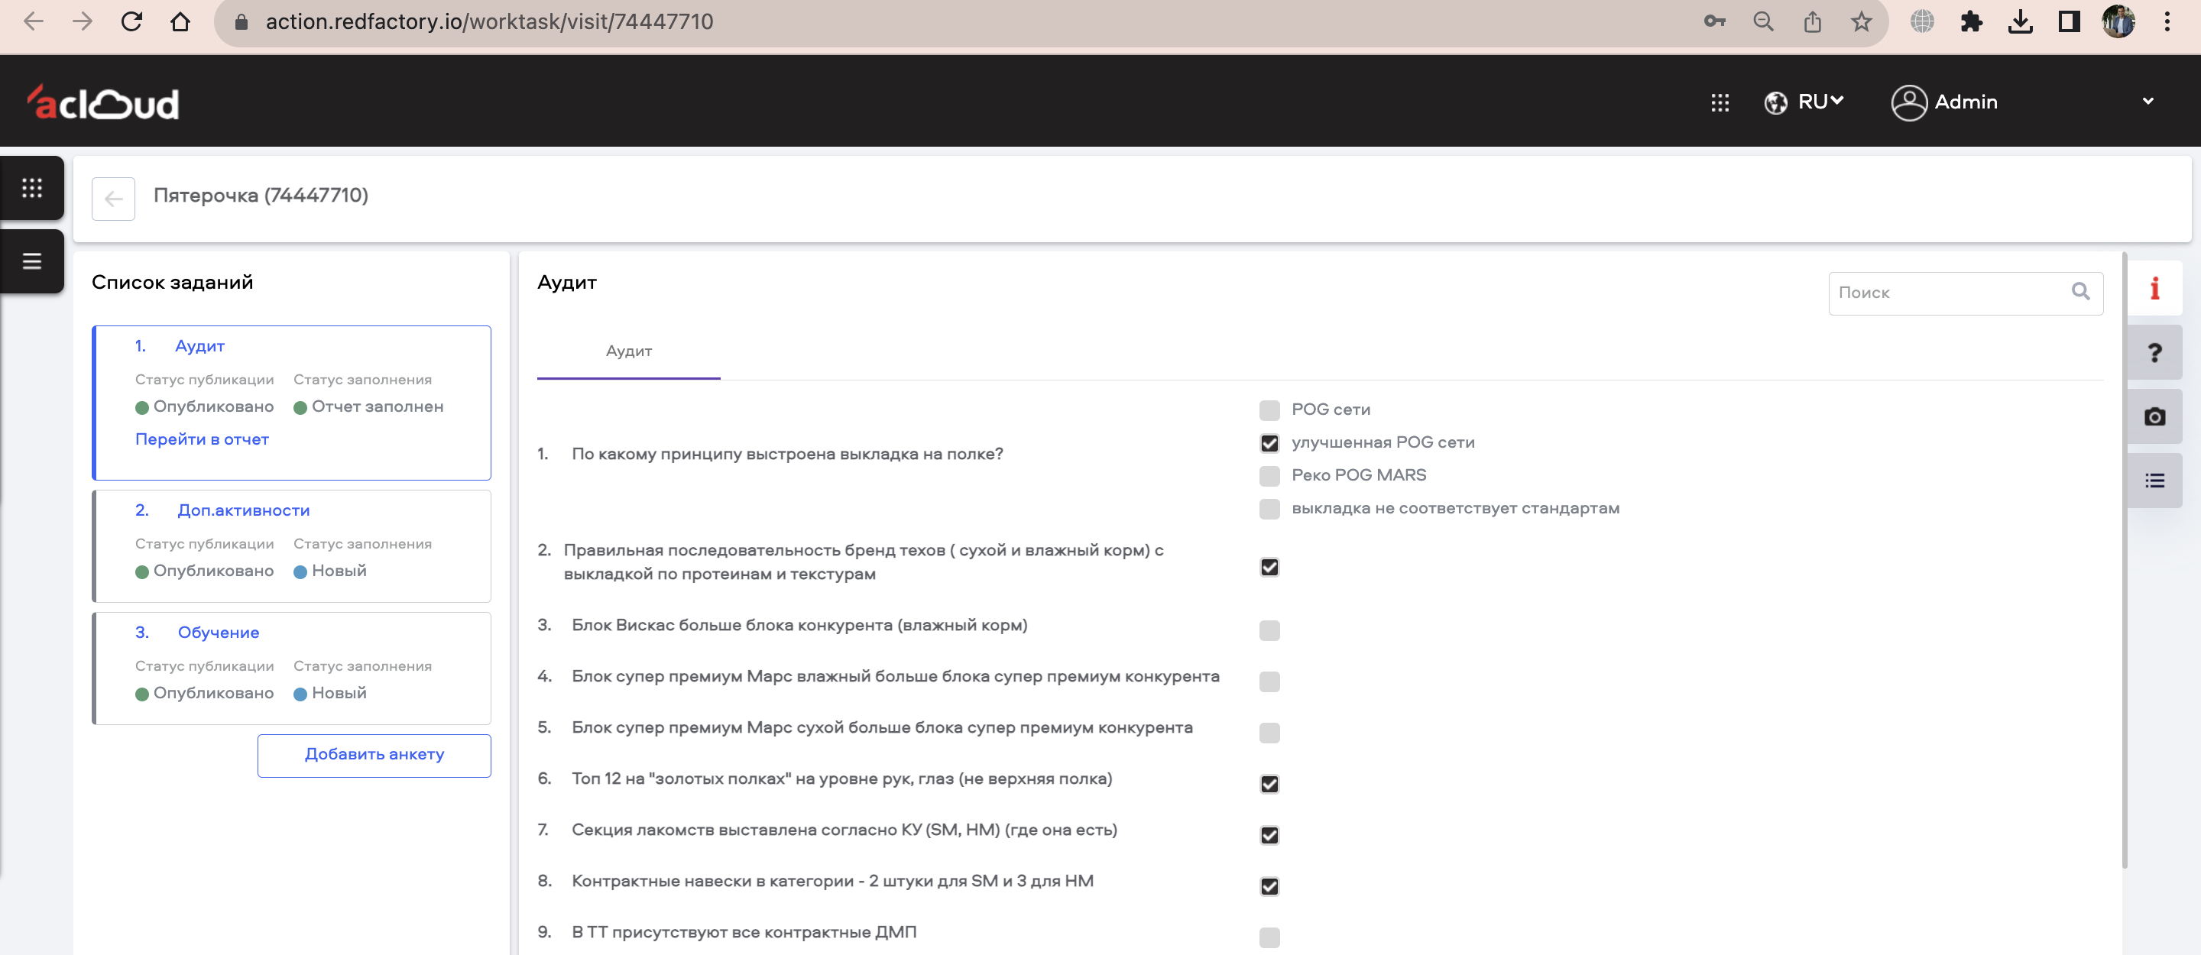Expand the Admin account dropdown arrow
2201x955 pixels.
(x=2148, y=102)
